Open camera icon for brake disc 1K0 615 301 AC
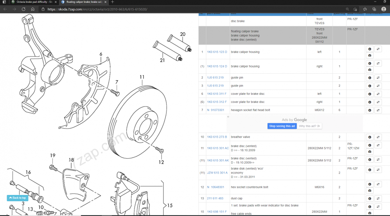Screen dimensions: 390x216 tap(370, 152)
